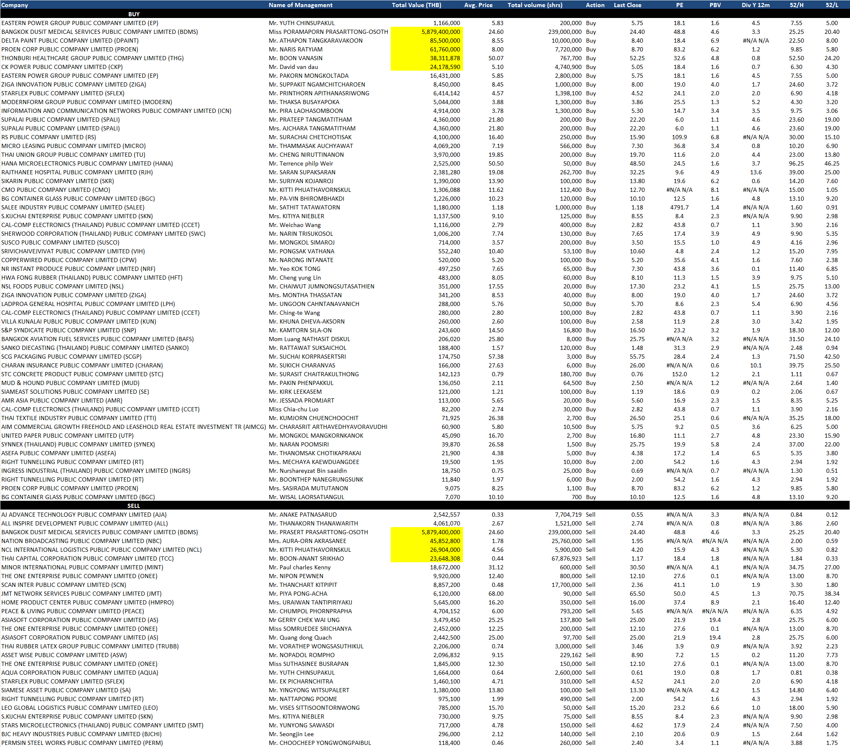Image resolution: width=850 pixels, height=747 pixels.
Task: Click manager name Mr. David van dau
Action: 293,67
